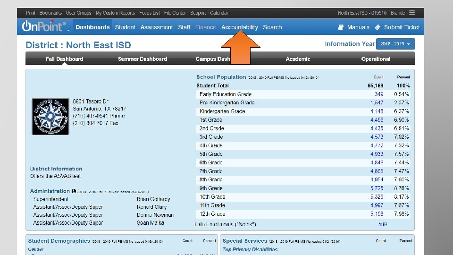Open Bookmarks in the top bar

(50, 13)
